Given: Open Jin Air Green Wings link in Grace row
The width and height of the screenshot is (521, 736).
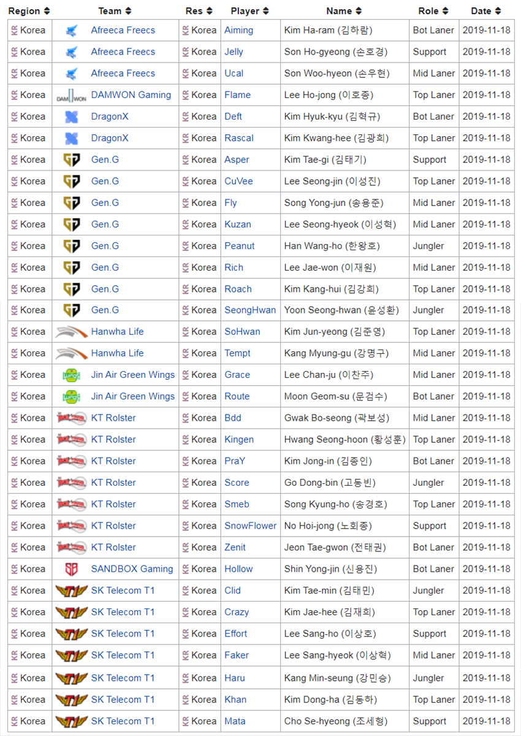Looking at the screenshot, I should [x=133, y=375].
